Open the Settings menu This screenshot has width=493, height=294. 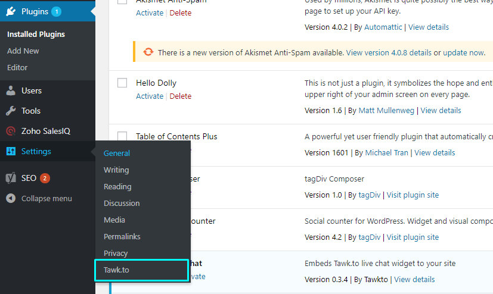point(48,151)
